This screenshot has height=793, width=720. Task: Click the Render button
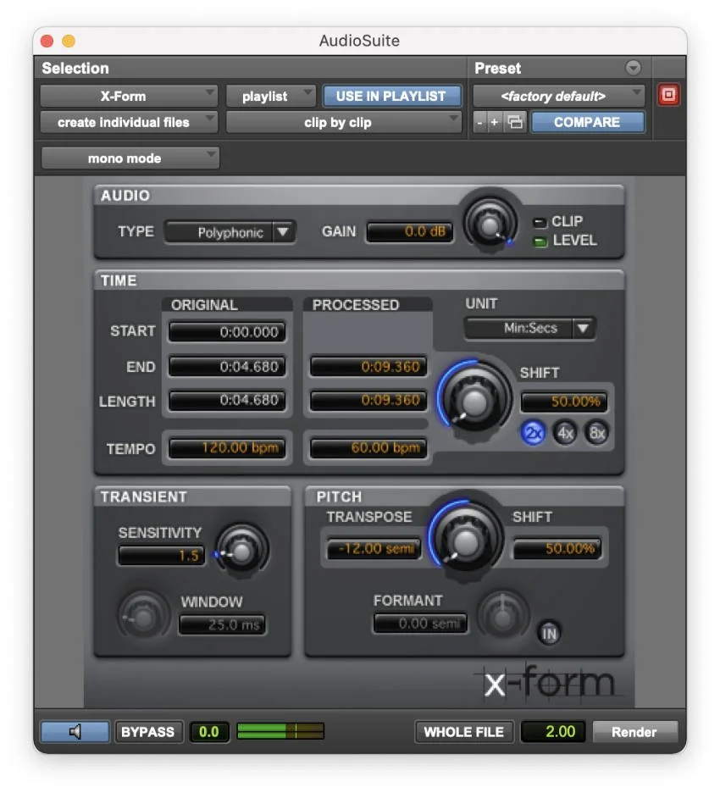click(x=634, y=732)
